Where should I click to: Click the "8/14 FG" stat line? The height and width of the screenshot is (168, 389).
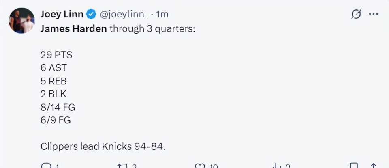pos(58,107)
